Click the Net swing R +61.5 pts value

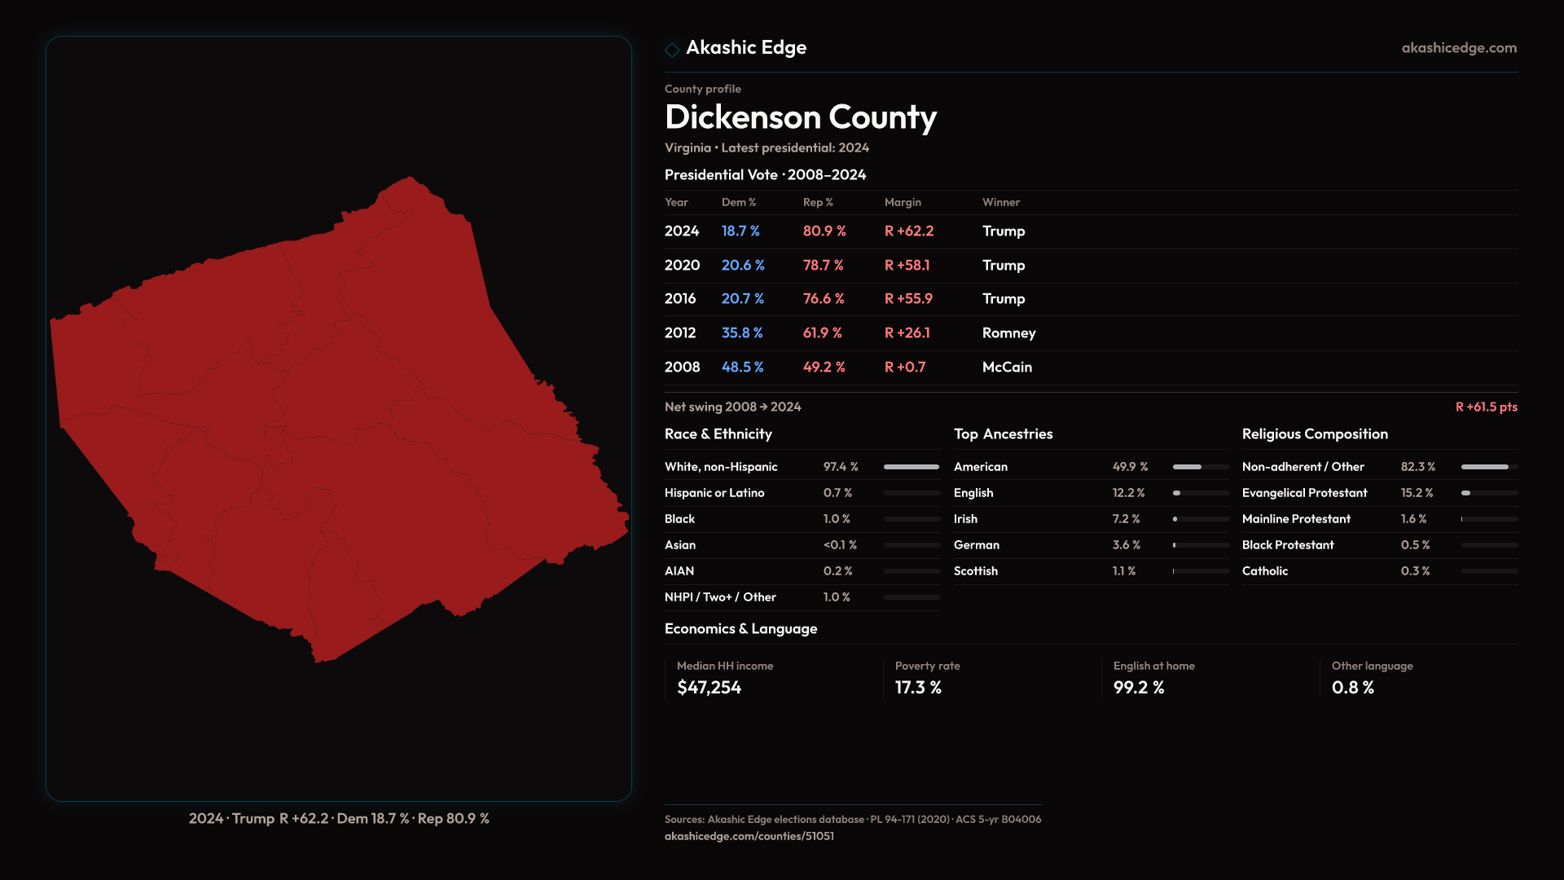tap(1485, 407)
